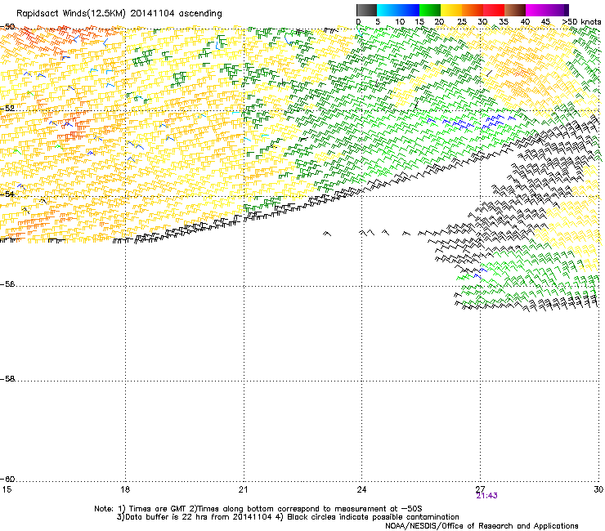Image resolution: width=605 pixels, height=531 pixels.
Task: Click the brown 35-40 knots legend swatch
Action: [515, 10]
